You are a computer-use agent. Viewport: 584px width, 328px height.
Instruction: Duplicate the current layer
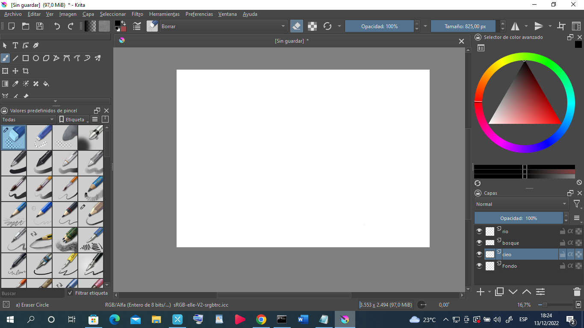(499, 292)
